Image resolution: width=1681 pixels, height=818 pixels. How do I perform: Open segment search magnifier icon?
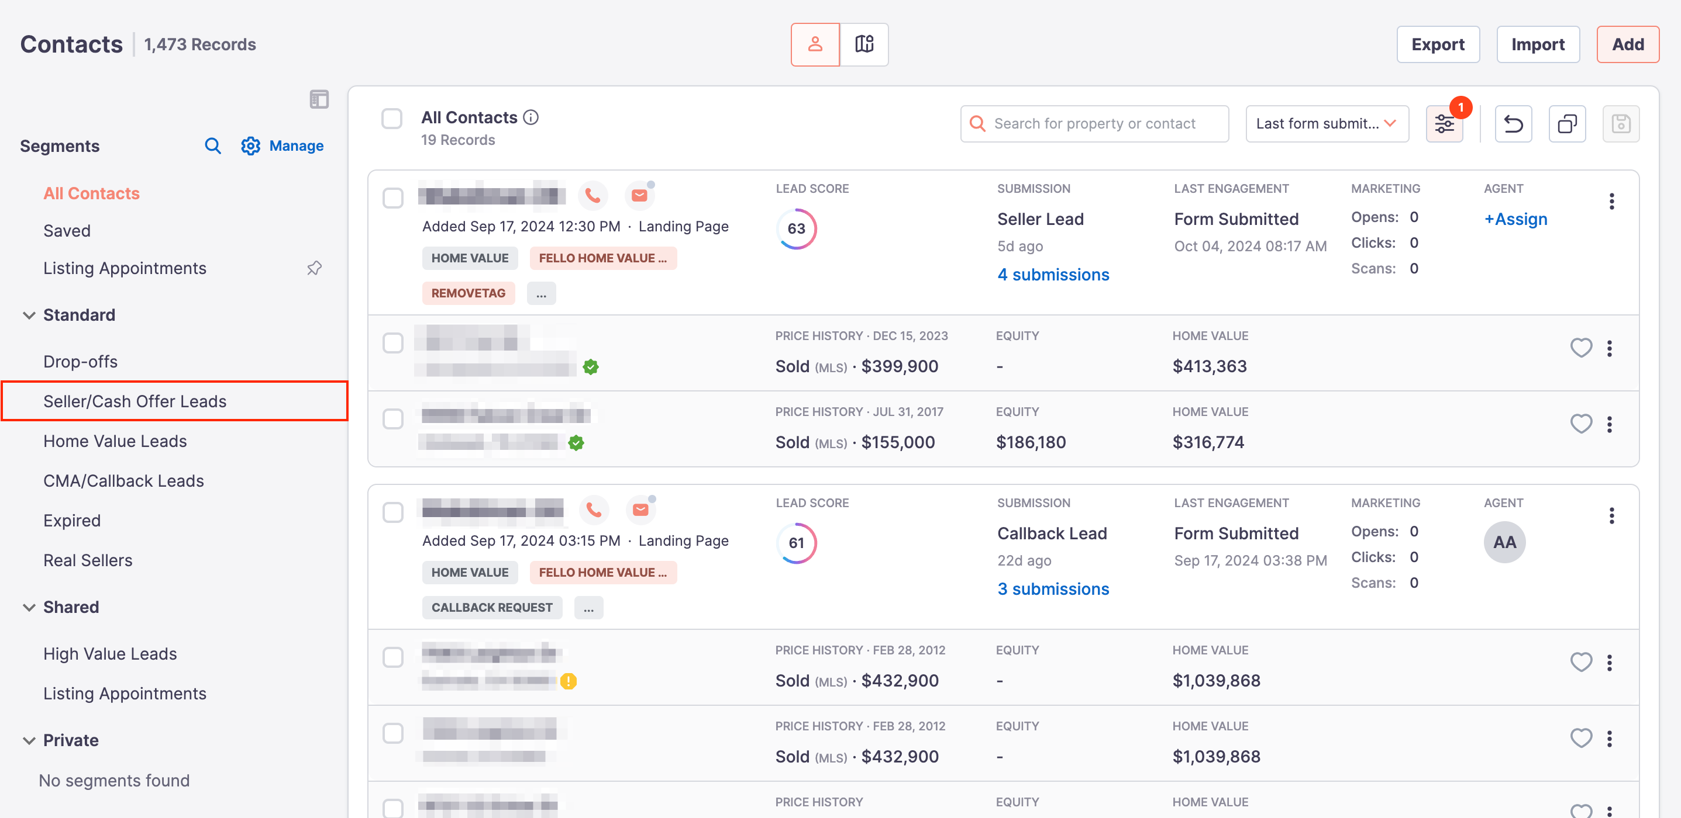click(213, 146)
